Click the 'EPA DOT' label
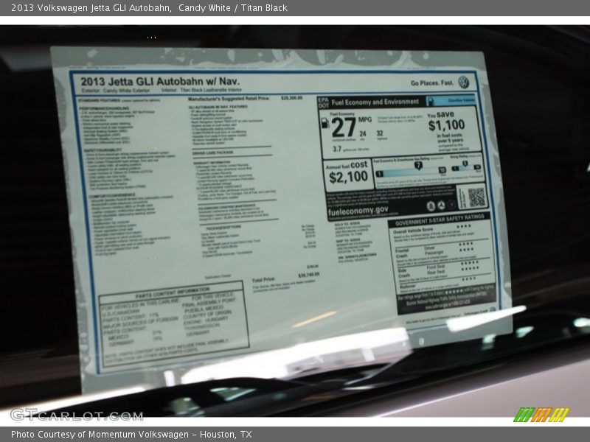Image resolution: width=590 pixels, height=442 pixels. (324, 102)
